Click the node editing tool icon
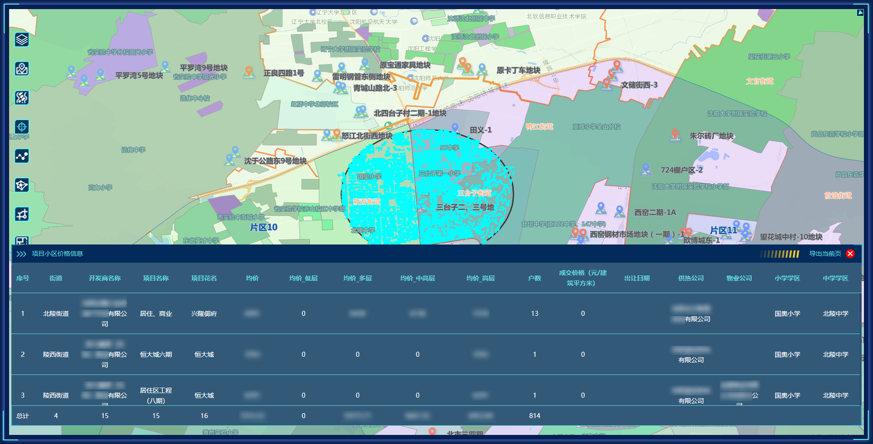The image size is (873, 444). (x=22, y=214)
